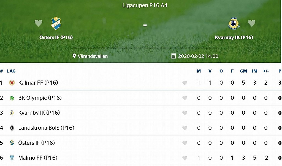Favorite Kvarnby IK with the header heart
282x166 pixels.
[x=251, y=23]
